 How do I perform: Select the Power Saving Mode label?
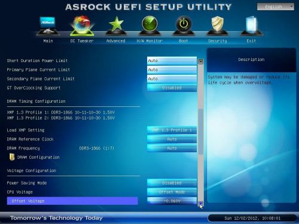click(x=27, y=183)
